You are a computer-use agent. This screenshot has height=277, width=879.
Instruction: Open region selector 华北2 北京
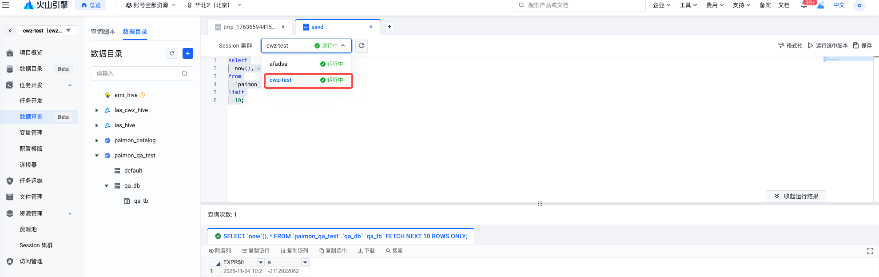pyautogui.click(x=214, y=5)
